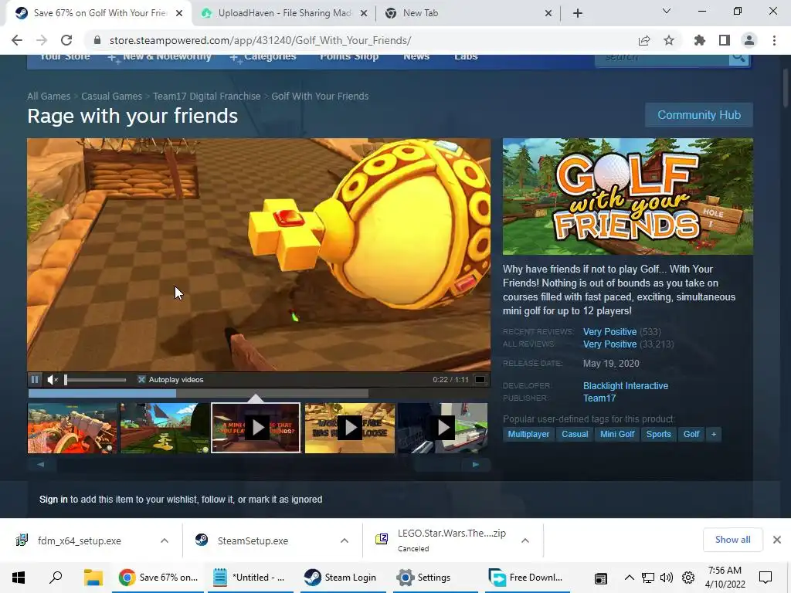
Task: Open the Casual tag
Action: pos(575,434)
